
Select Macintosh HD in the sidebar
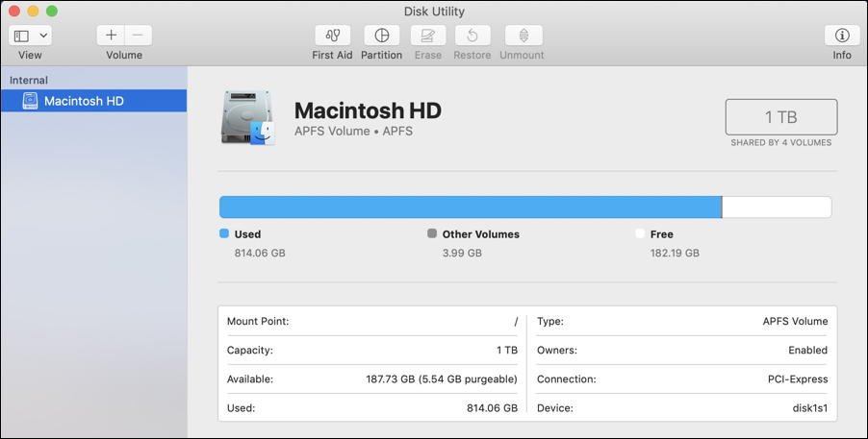pyautogui.click(x=93, y=101)
